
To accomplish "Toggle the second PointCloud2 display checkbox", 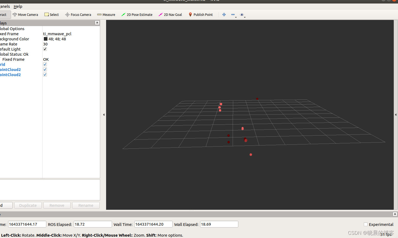I will coord(45,74).
